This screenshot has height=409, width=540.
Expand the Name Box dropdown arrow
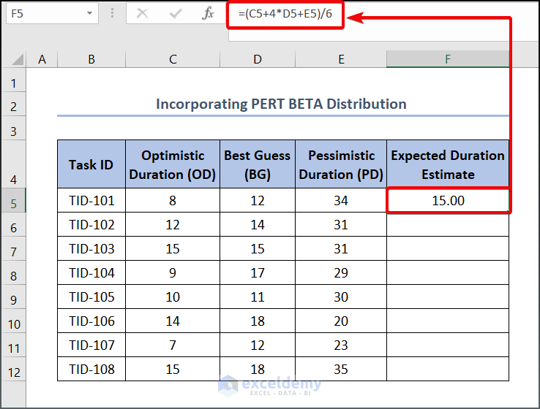(89, 13)
